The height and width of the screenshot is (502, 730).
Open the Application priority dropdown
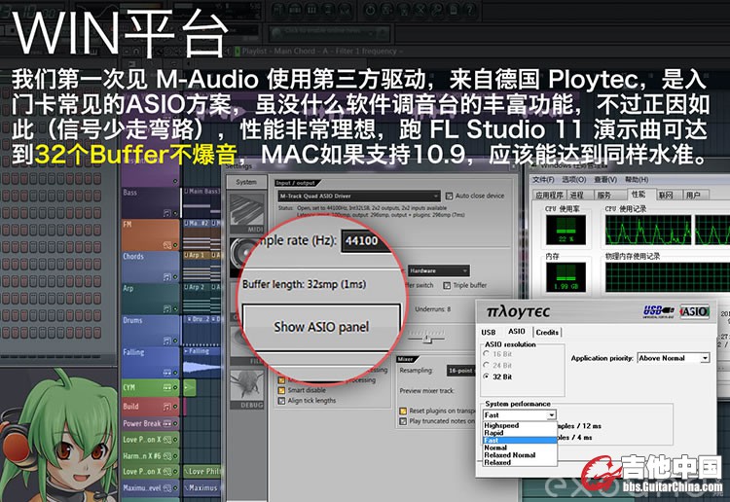point(704,358)
